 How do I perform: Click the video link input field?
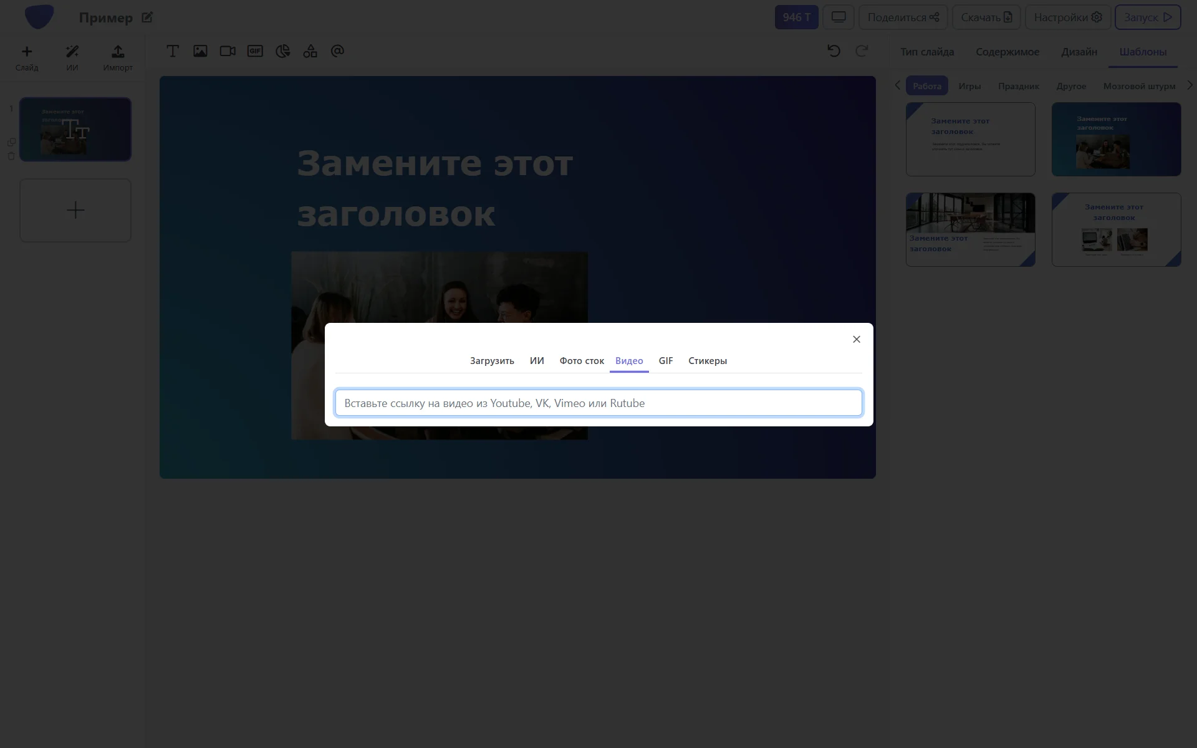pyautogui.click(x=598, y=403)
